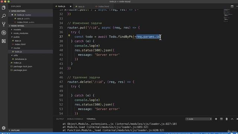This screenshot has width=238, height=134.
Task: Collapse the routes folder
Action: (17, 48)
